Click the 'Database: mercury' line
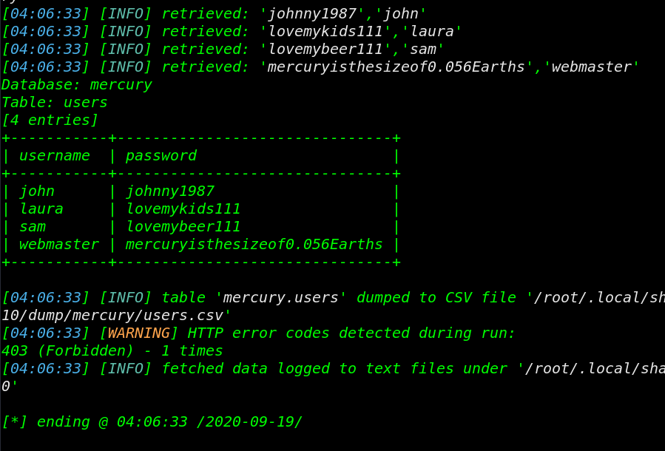The height and width of the screenshot is (451, 665). 77,85
